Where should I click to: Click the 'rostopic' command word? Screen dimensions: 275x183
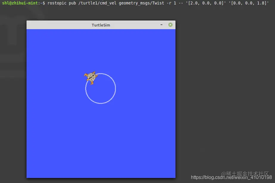pyautogui.click(x=57, y=3)
